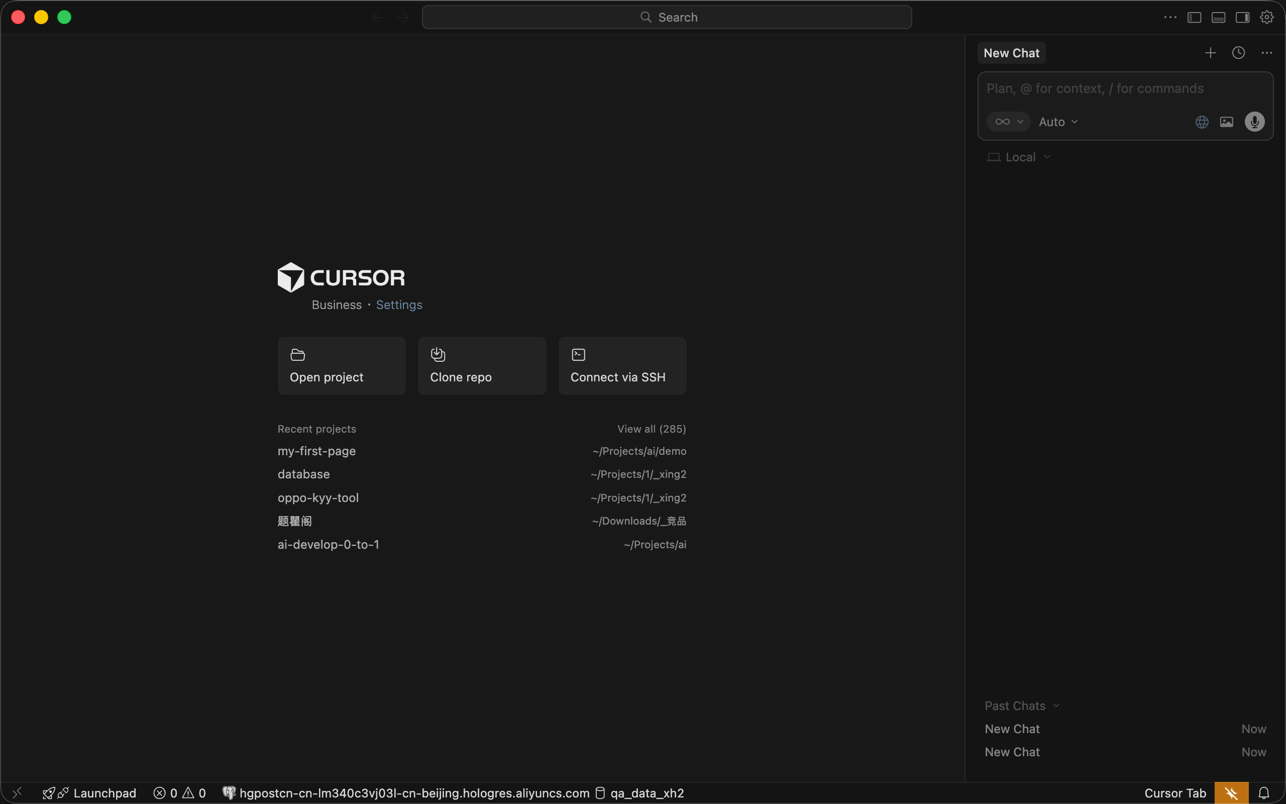Open the title bar overflow menu
1286x804 pixels.
click(1169, 17)
